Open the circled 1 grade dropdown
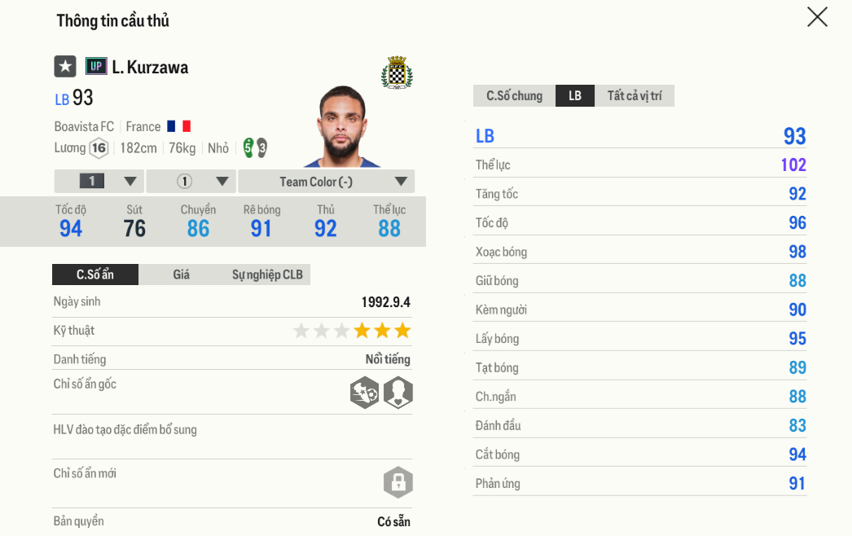This screenshot has height=536, width=852. [191, 181]
